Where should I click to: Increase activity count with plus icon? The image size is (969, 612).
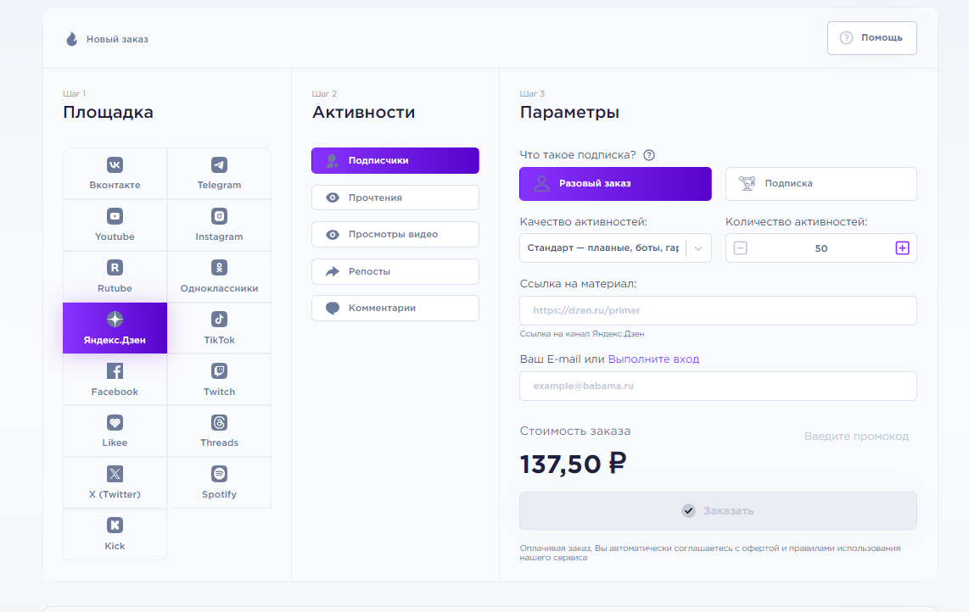[x=902, y=248]
